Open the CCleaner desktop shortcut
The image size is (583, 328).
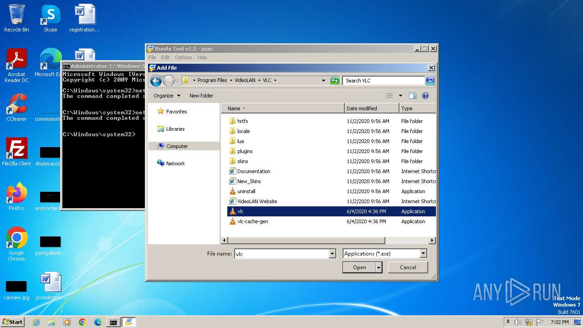[16, 108]
